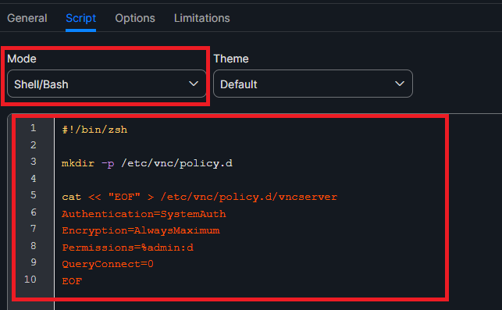Click the Permissions=%admin:d line
Screen dimensions: 502x310
point(127,248)
